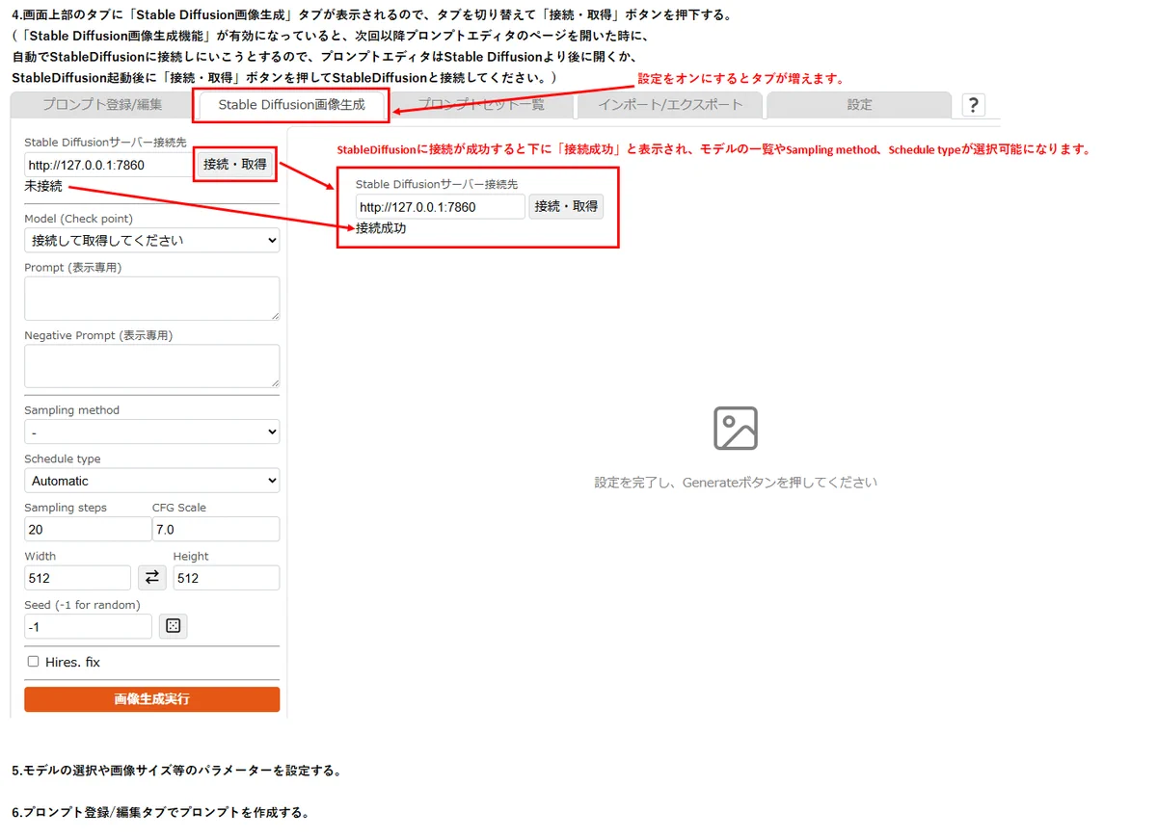This screenshot has height=838, width=1157.
Task: Click step text 5.モデルの選択や画像サイズ等のパラメーターを設定する。
Action: 176,772
